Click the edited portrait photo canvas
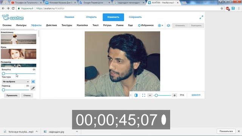 click(x=122, y=64)
